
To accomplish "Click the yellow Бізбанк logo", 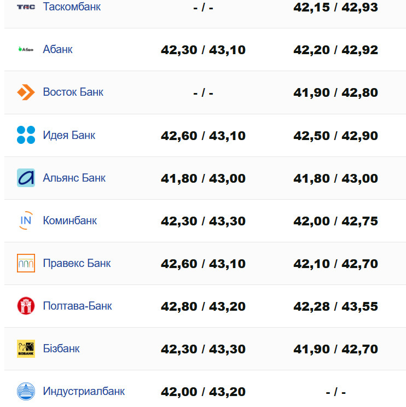I will click(26, 348).
